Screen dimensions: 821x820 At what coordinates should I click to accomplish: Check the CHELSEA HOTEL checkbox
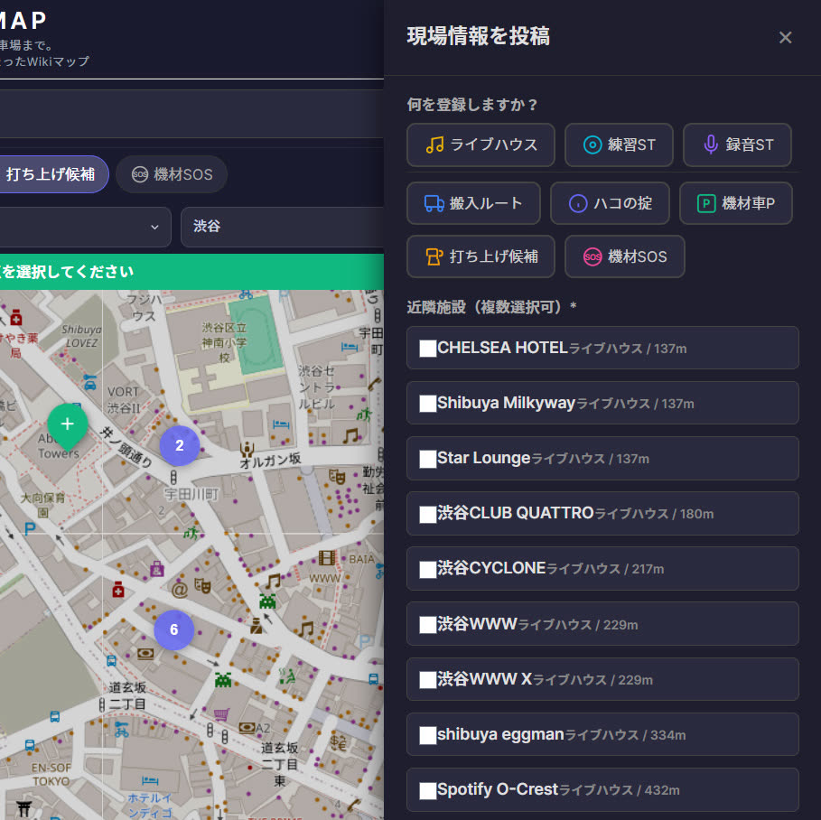(428, 349)
